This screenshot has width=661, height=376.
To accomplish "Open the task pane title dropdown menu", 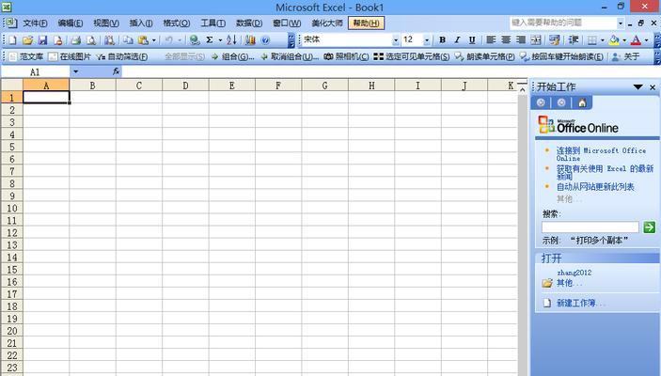I will pyautogui.click(x=637, y=87).
